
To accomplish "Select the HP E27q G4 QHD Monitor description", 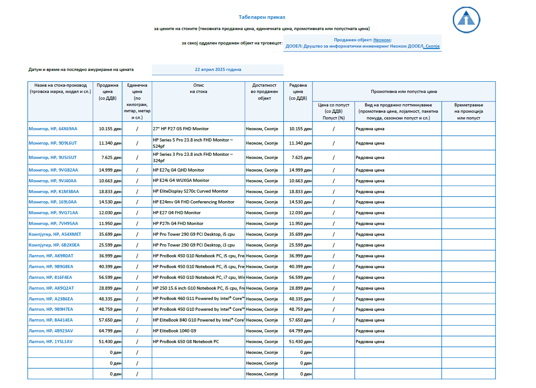I will click(198, 170).
